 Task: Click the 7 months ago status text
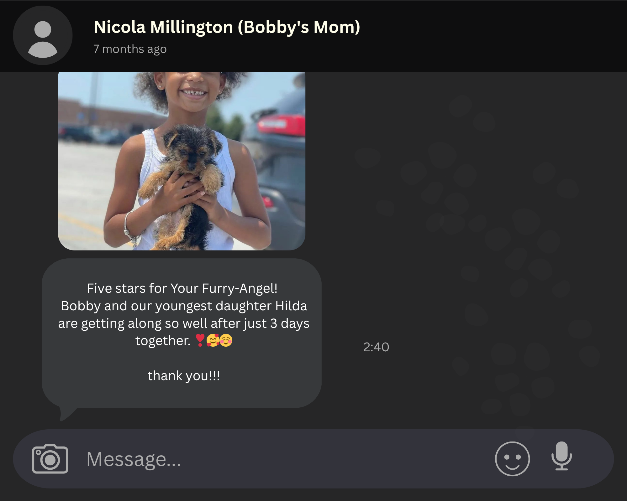[130, 49]
